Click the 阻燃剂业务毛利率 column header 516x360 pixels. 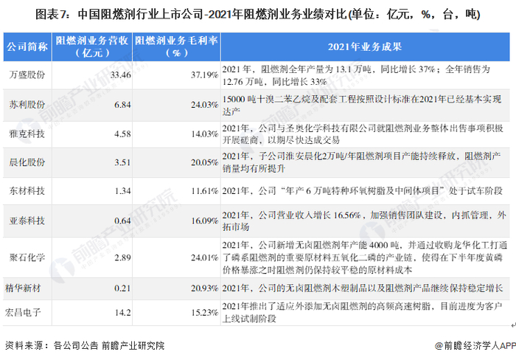[x=176, y=46]
